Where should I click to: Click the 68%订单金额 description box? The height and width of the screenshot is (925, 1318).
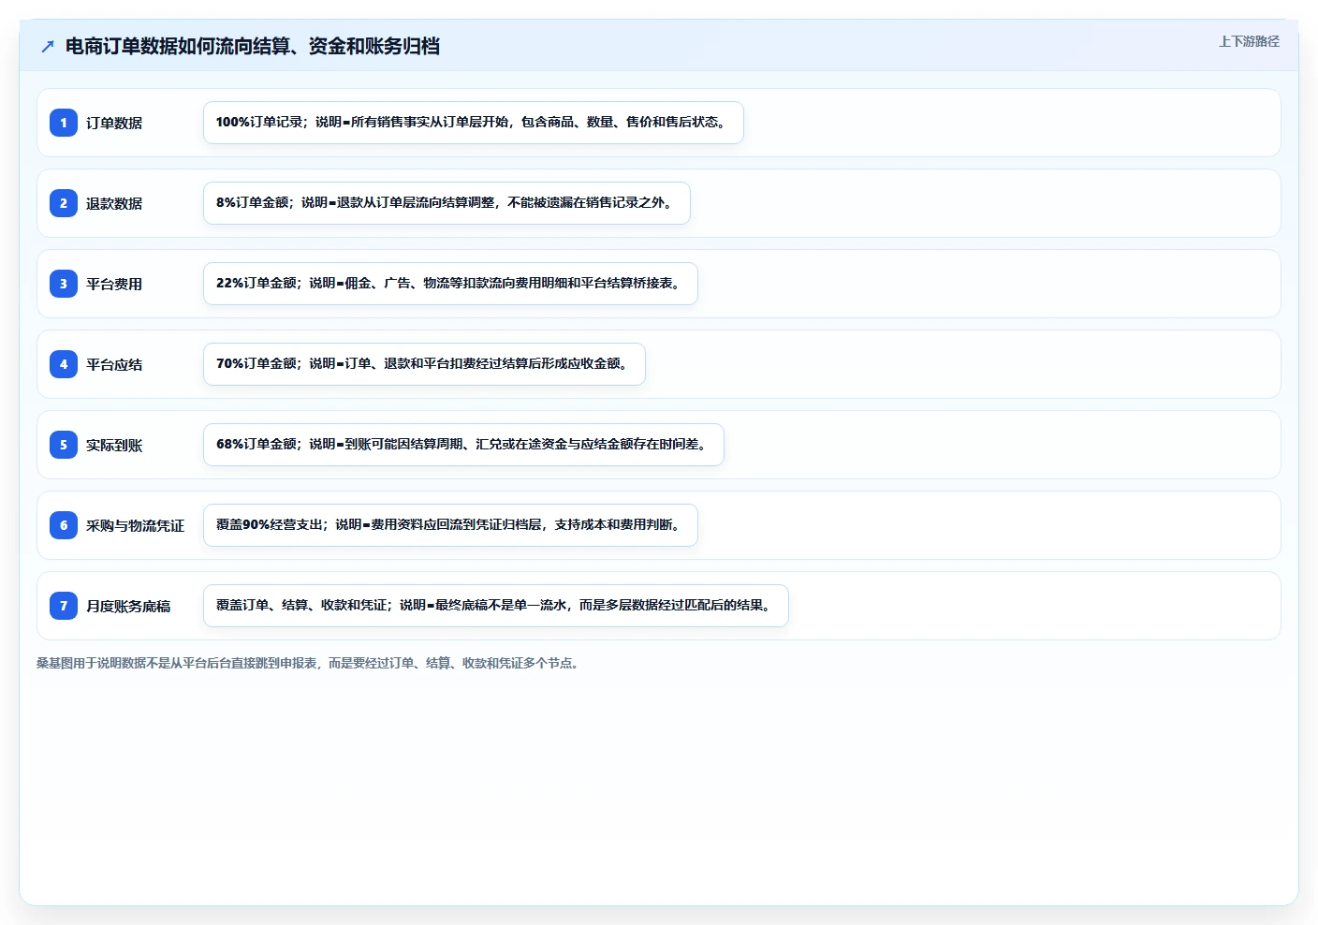click(x=463, y=445)
